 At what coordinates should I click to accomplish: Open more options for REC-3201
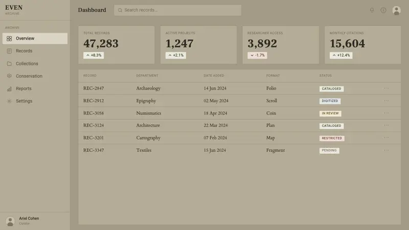(386, 137)
